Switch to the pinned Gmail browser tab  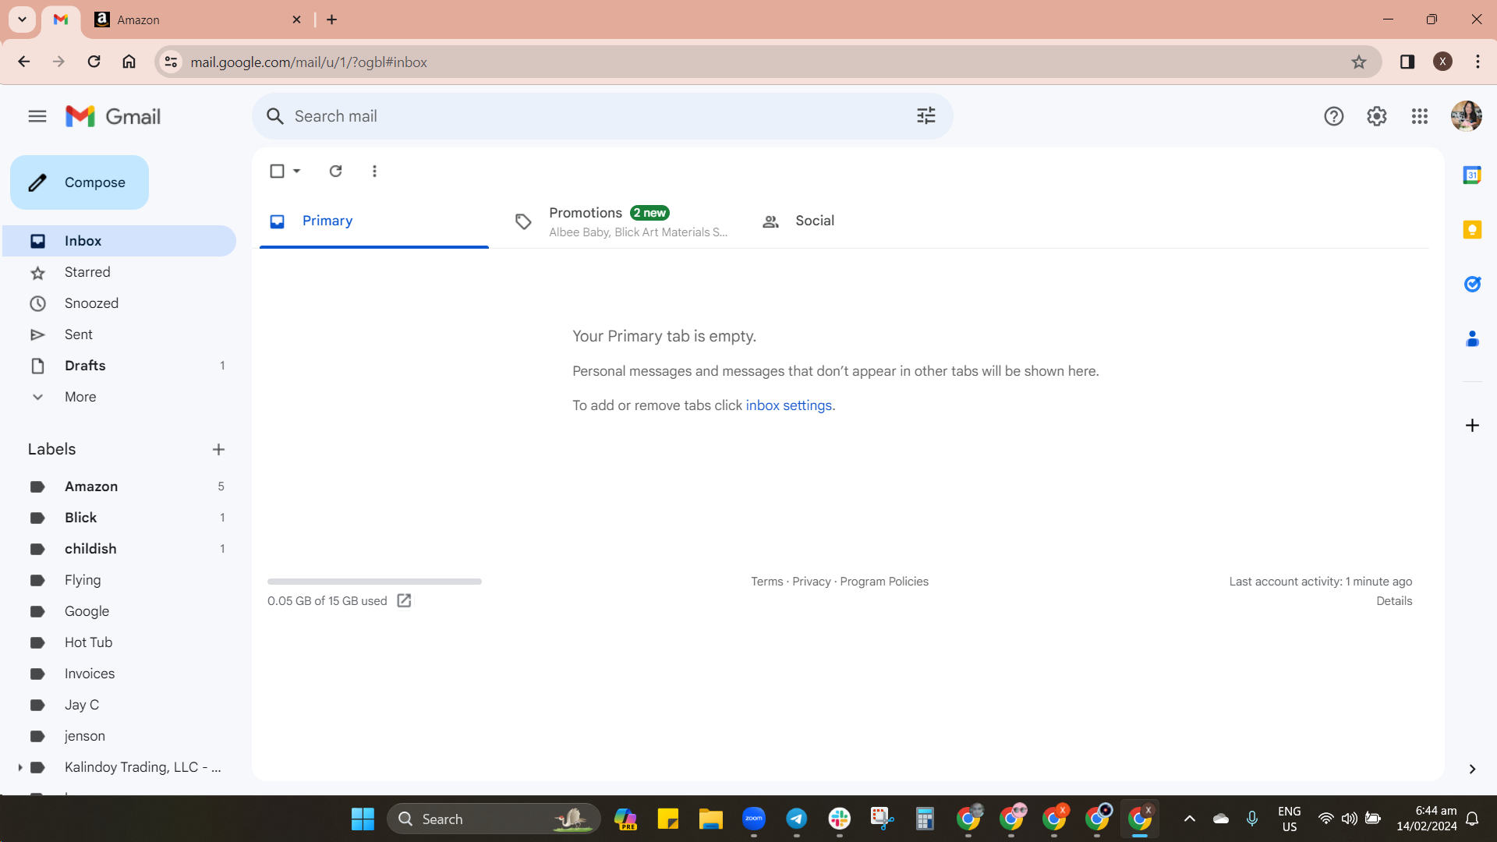61,19
